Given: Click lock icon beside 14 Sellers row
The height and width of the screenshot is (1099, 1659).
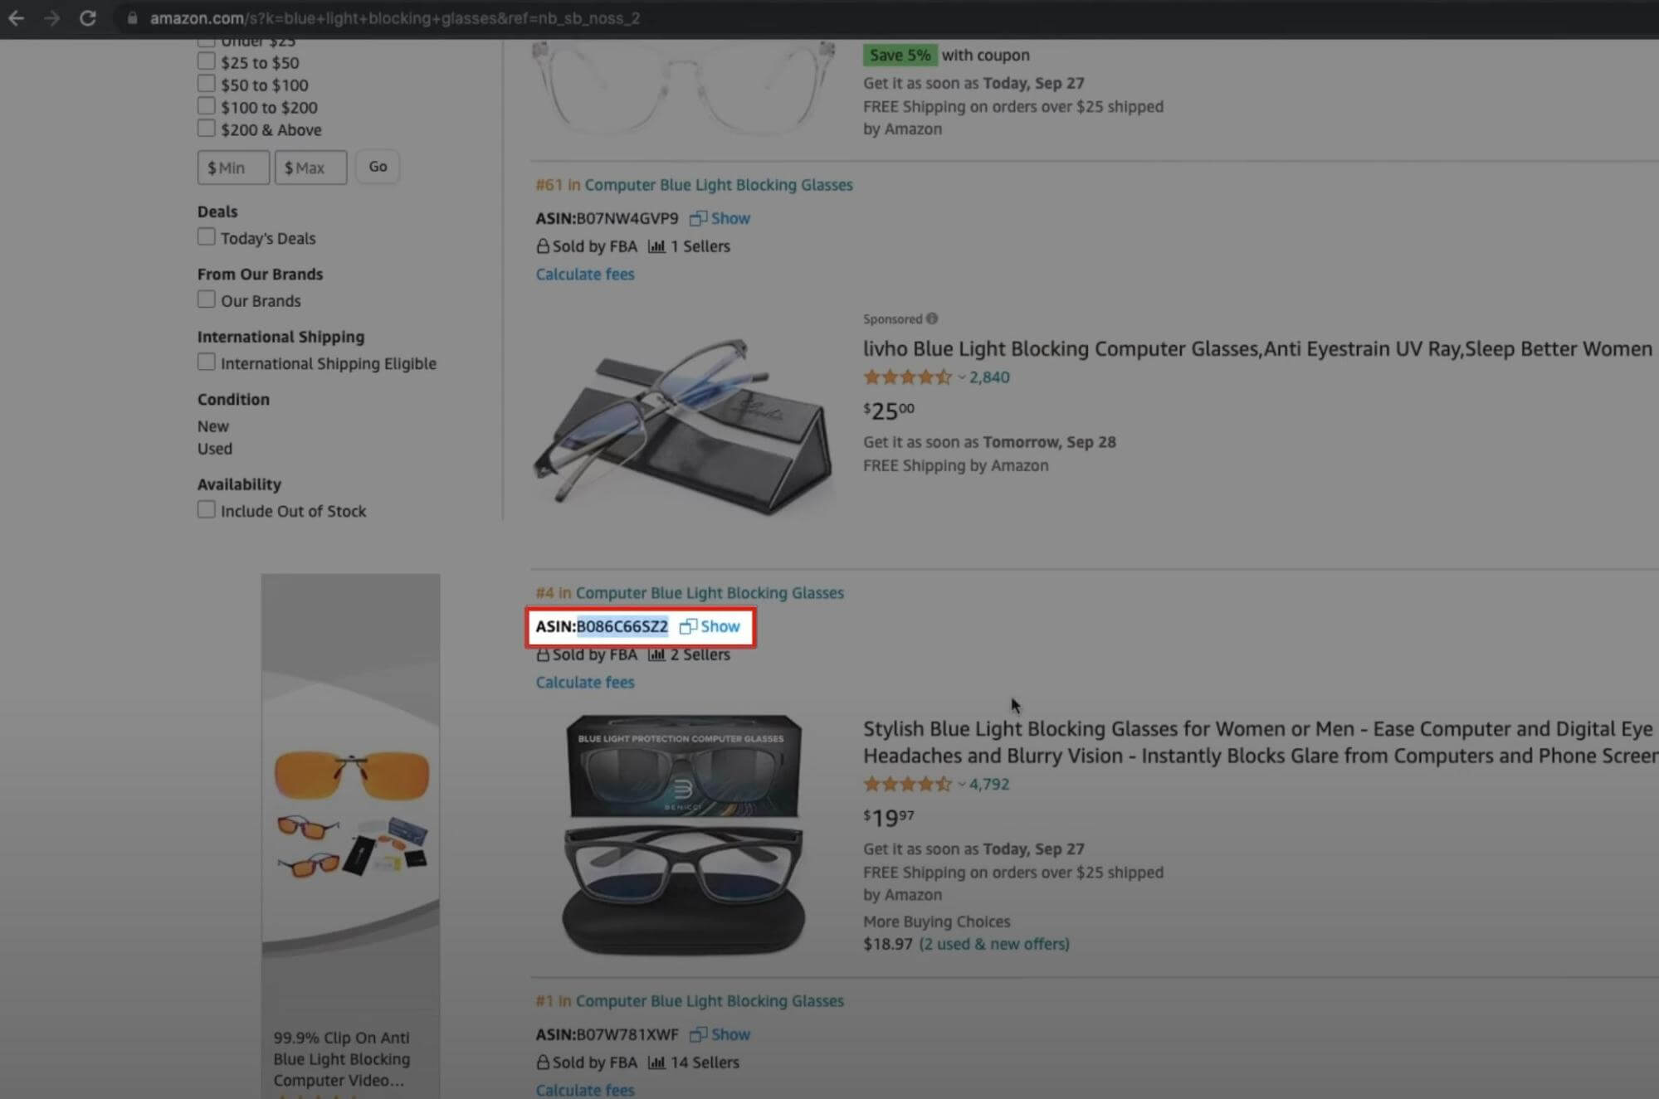Looking at the screenshot, I should (x=543, y=1063).
